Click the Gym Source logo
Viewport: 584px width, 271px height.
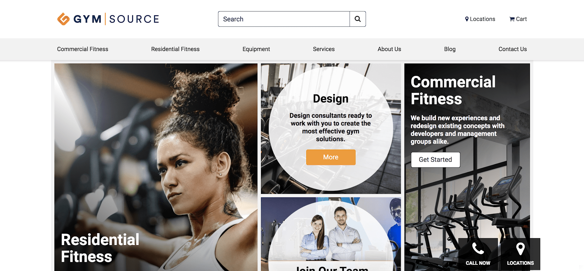point(108,19)
